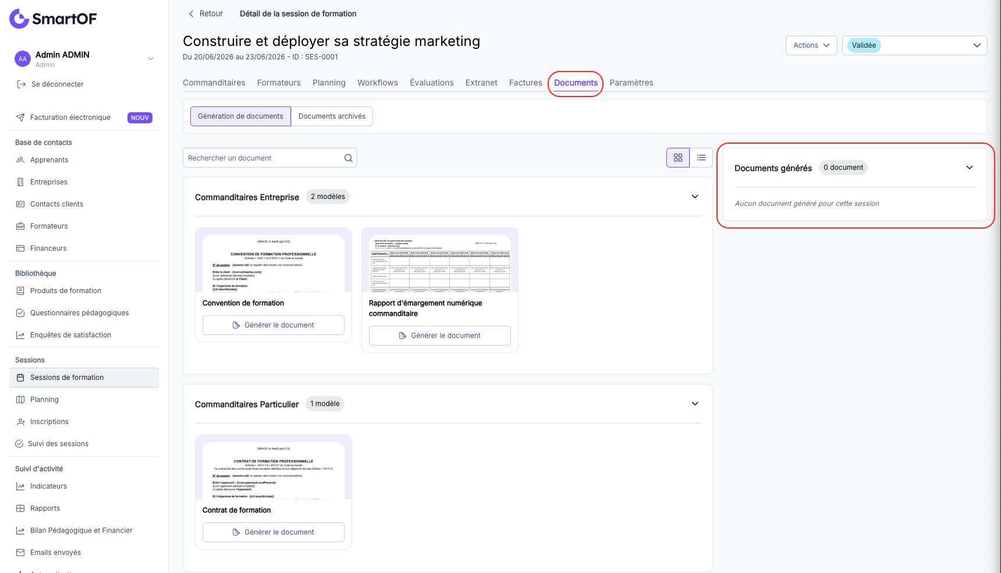The height and width of the screenshot is (573, 1001).
Task: Collapse the Commanditaires Particulier section
Action: click(x=695, y=404)
